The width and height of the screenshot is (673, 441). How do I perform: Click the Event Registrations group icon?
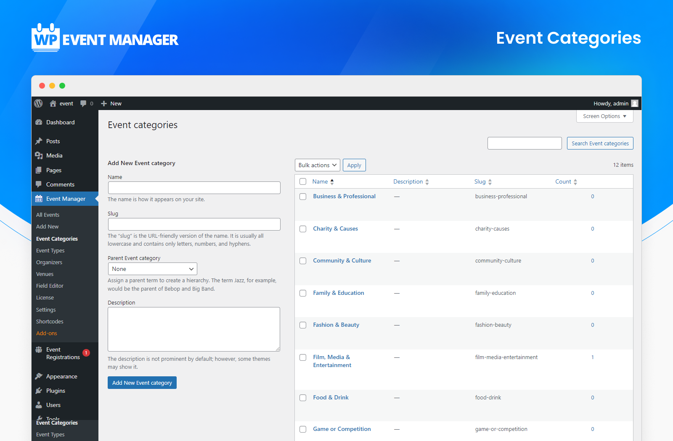(x=39, y=349)
